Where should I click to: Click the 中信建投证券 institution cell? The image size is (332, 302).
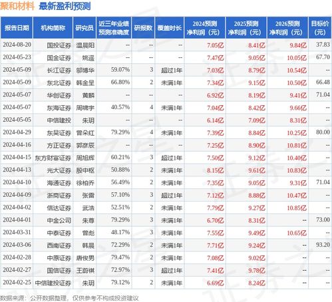53,283
